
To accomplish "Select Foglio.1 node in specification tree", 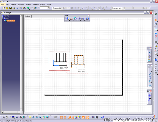I will pos(8,18).
